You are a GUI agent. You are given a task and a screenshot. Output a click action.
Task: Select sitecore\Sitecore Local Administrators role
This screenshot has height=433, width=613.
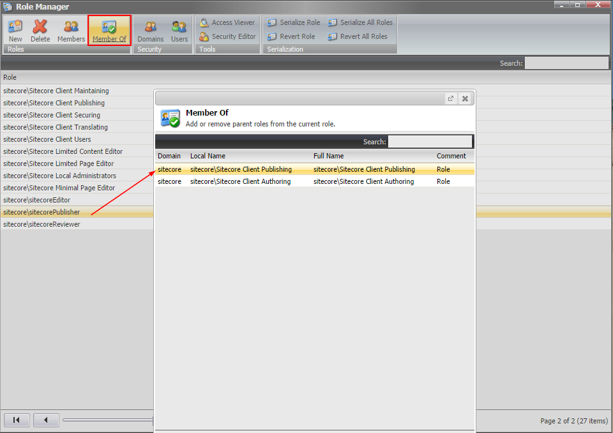[x=77, y=176]
